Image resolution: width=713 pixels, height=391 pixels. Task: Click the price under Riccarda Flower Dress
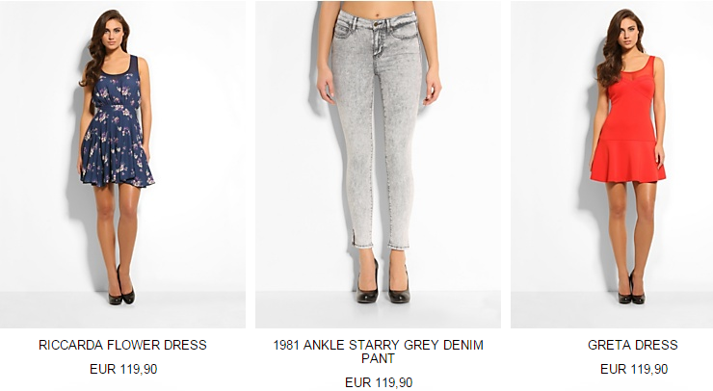(x=123, y=369)
